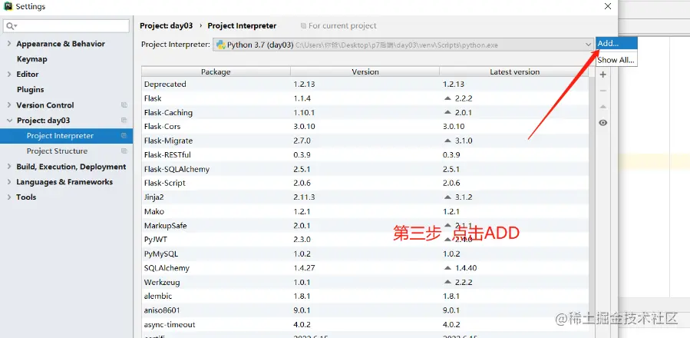
Task: Toggle show early releases eye icon
Action: 603,122
